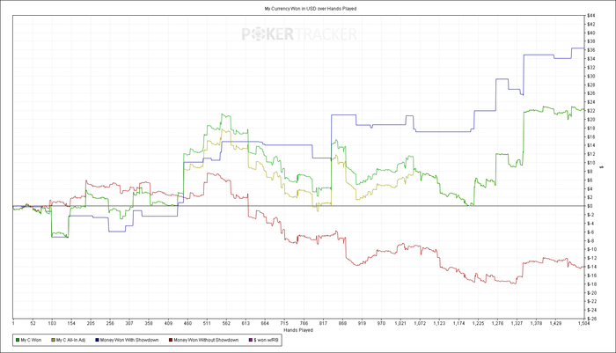
Task: Click the magenta $ won w/RB swatch
Action: click(x=251, y=340)
